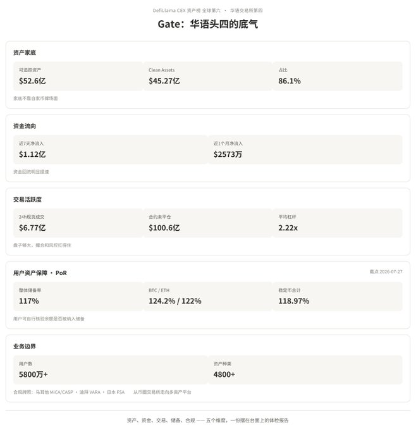Screen dimensions: 416x430
Task: Click the label "合约未平仓"
Action: [x=159, y=217]
